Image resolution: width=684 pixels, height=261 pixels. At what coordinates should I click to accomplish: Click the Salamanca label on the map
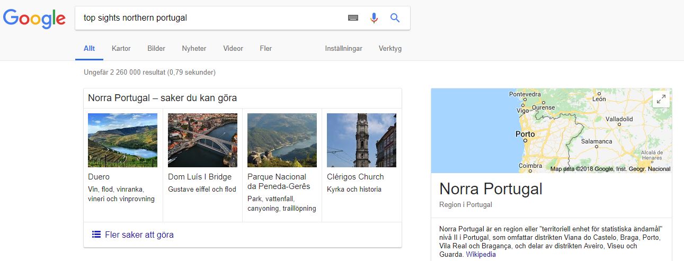coord(597,141)
